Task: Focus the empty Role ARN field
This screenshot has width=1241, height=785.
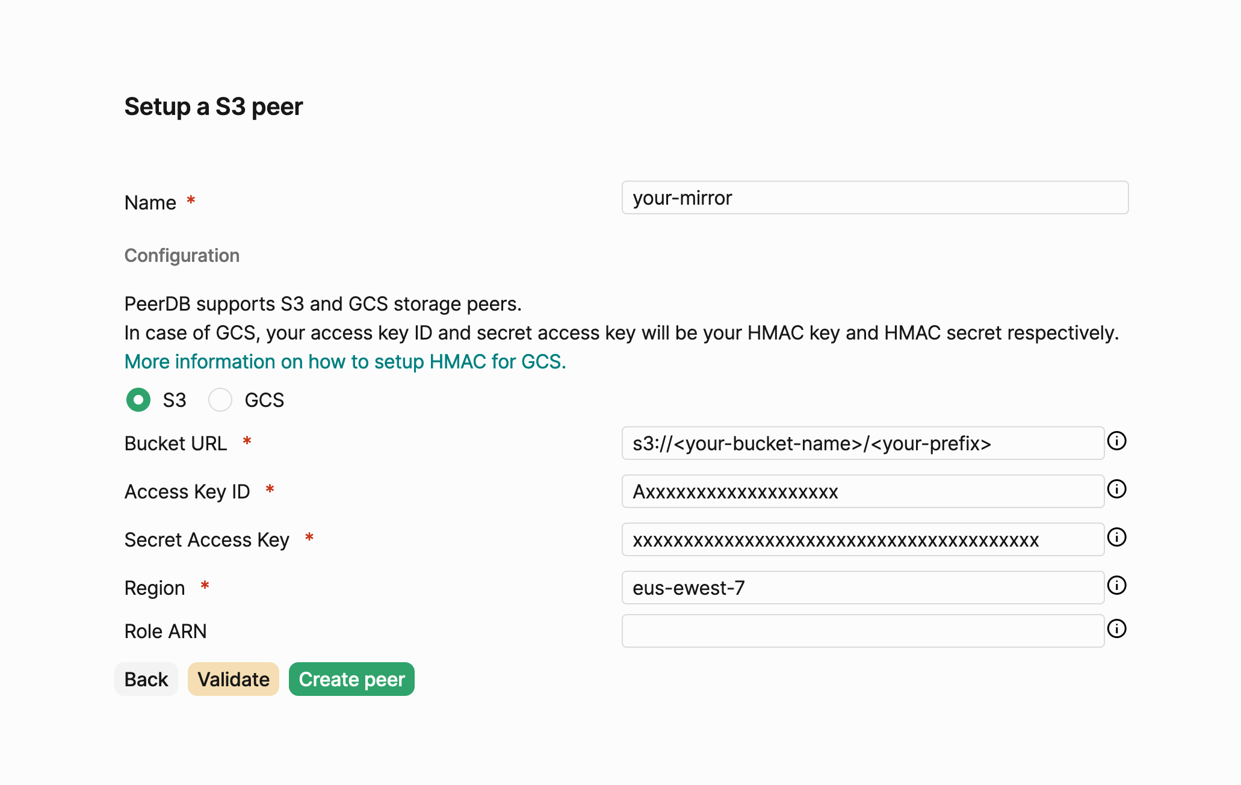Action: (x=863, y=631)
